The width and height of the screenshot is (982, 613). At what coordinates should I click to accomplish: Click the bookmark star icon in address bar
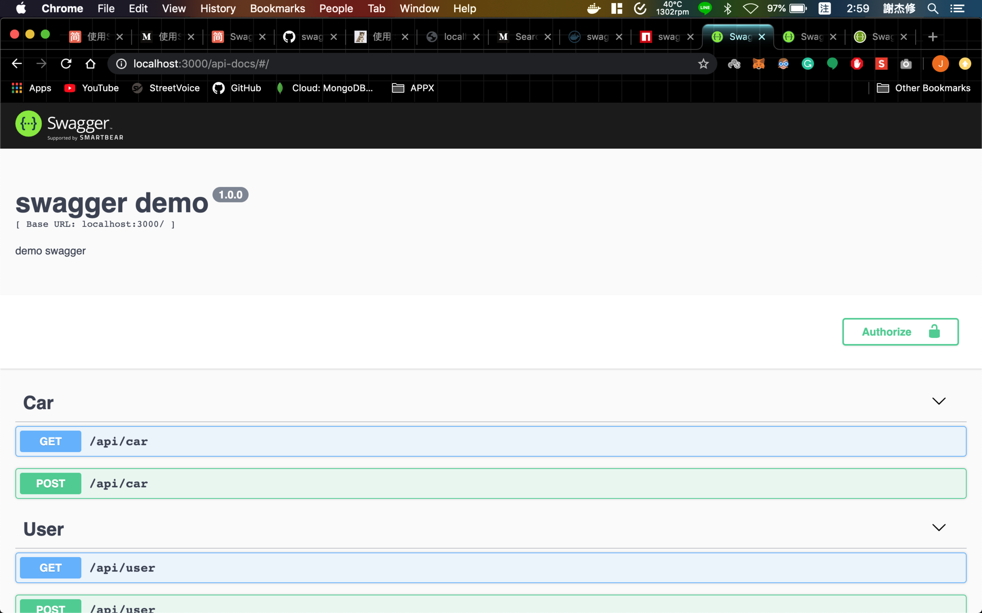point(703,64)
